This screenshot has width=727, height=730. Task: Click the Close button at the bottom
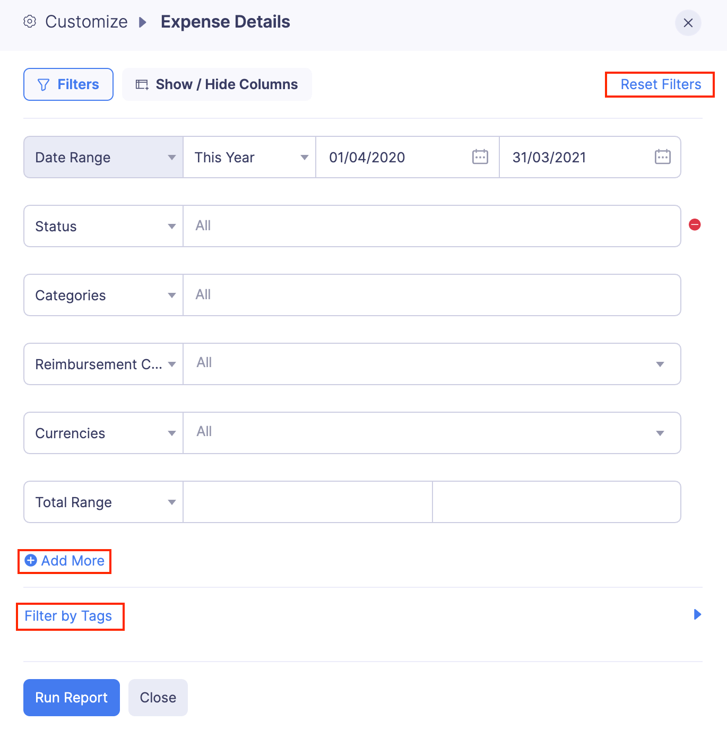click(x=158, y=697)
